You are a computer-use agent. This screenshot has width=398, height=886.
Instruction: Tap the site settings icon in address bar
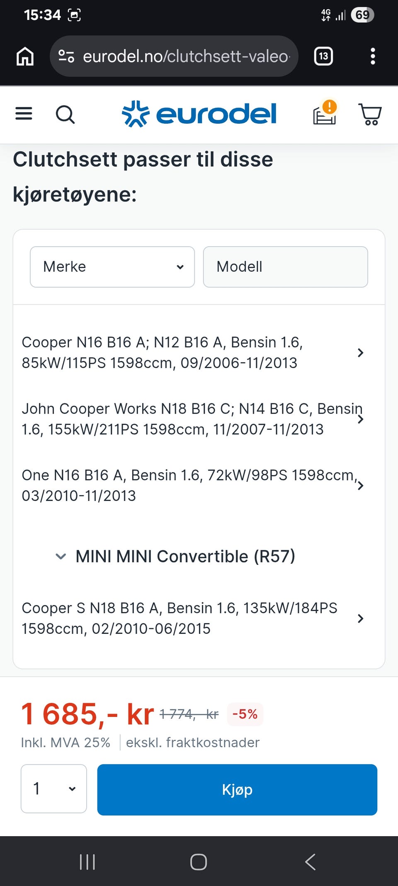[x=66, y=56]
